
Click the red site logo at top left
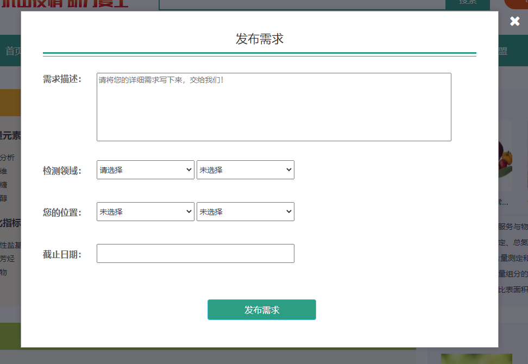[x=65, y=4]
